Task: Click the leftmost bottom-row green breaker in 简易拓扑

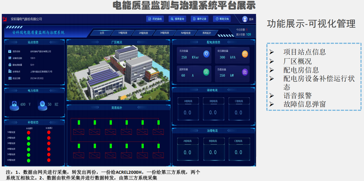Action: [79, 146]
